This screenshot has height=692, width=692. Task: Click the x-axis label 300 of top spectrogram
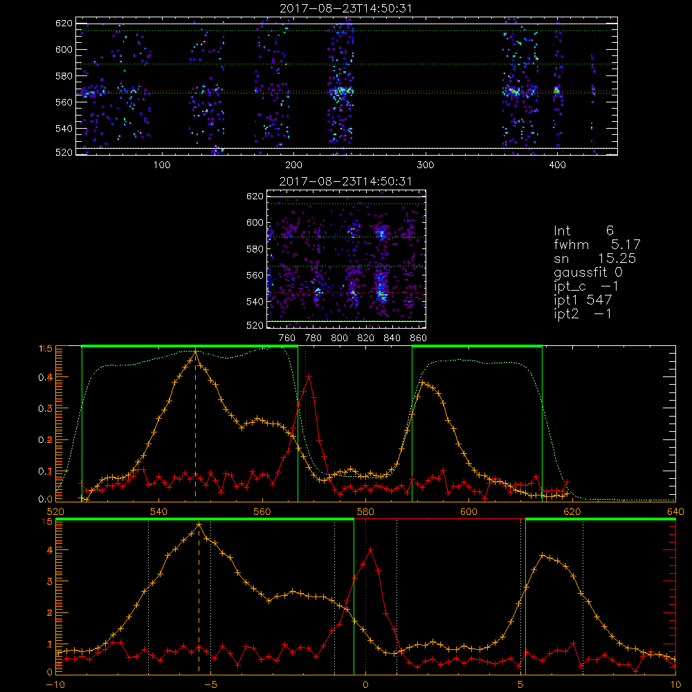[426, 165]
